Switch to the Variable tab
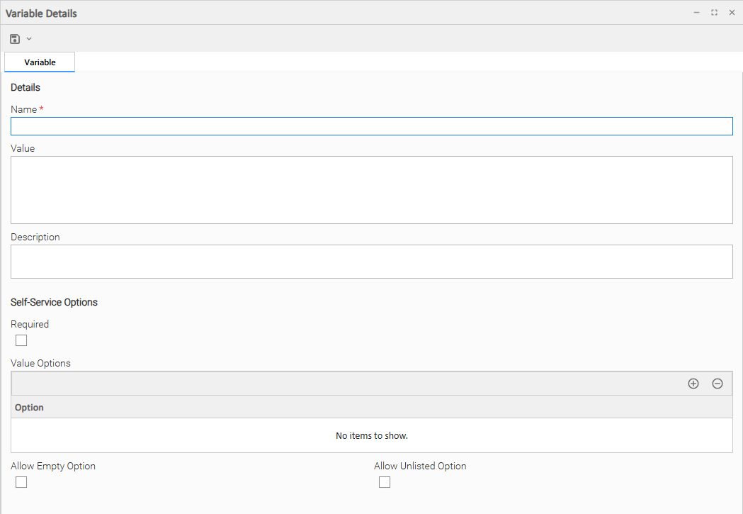The height and width of the screenshot is (514, 743). tap(40, 62)
